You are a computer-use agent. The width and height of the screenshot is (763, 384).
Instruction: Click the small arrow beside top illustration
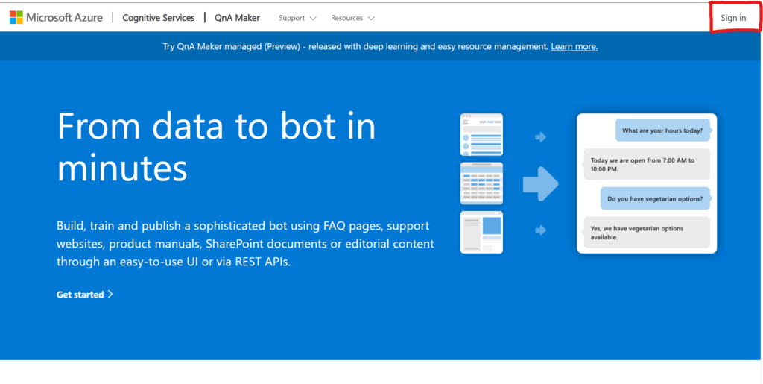(x=541, y=137)
